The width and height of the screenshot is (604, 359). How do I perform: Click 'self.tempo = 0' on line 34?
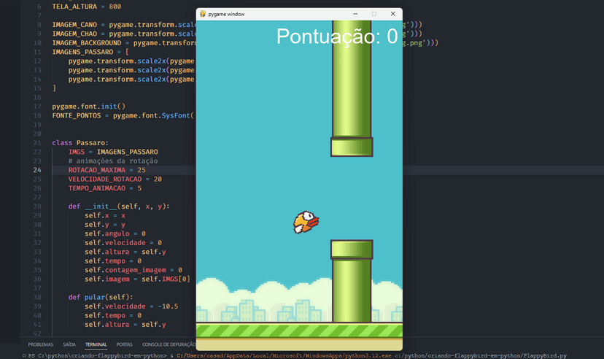tap(113, 261)
